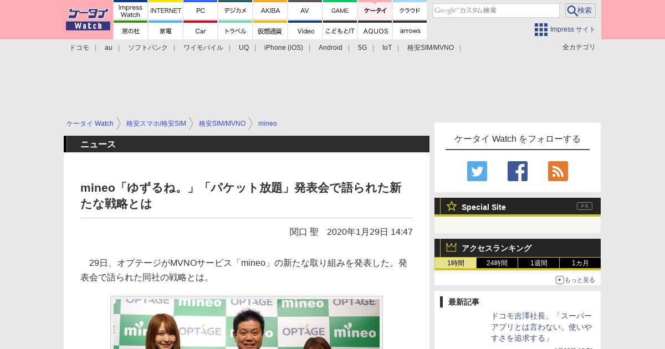665x349 pixels.
Task: Click the 格安SIM/MVNO breadcrumb link
Action: coord(222,124)
